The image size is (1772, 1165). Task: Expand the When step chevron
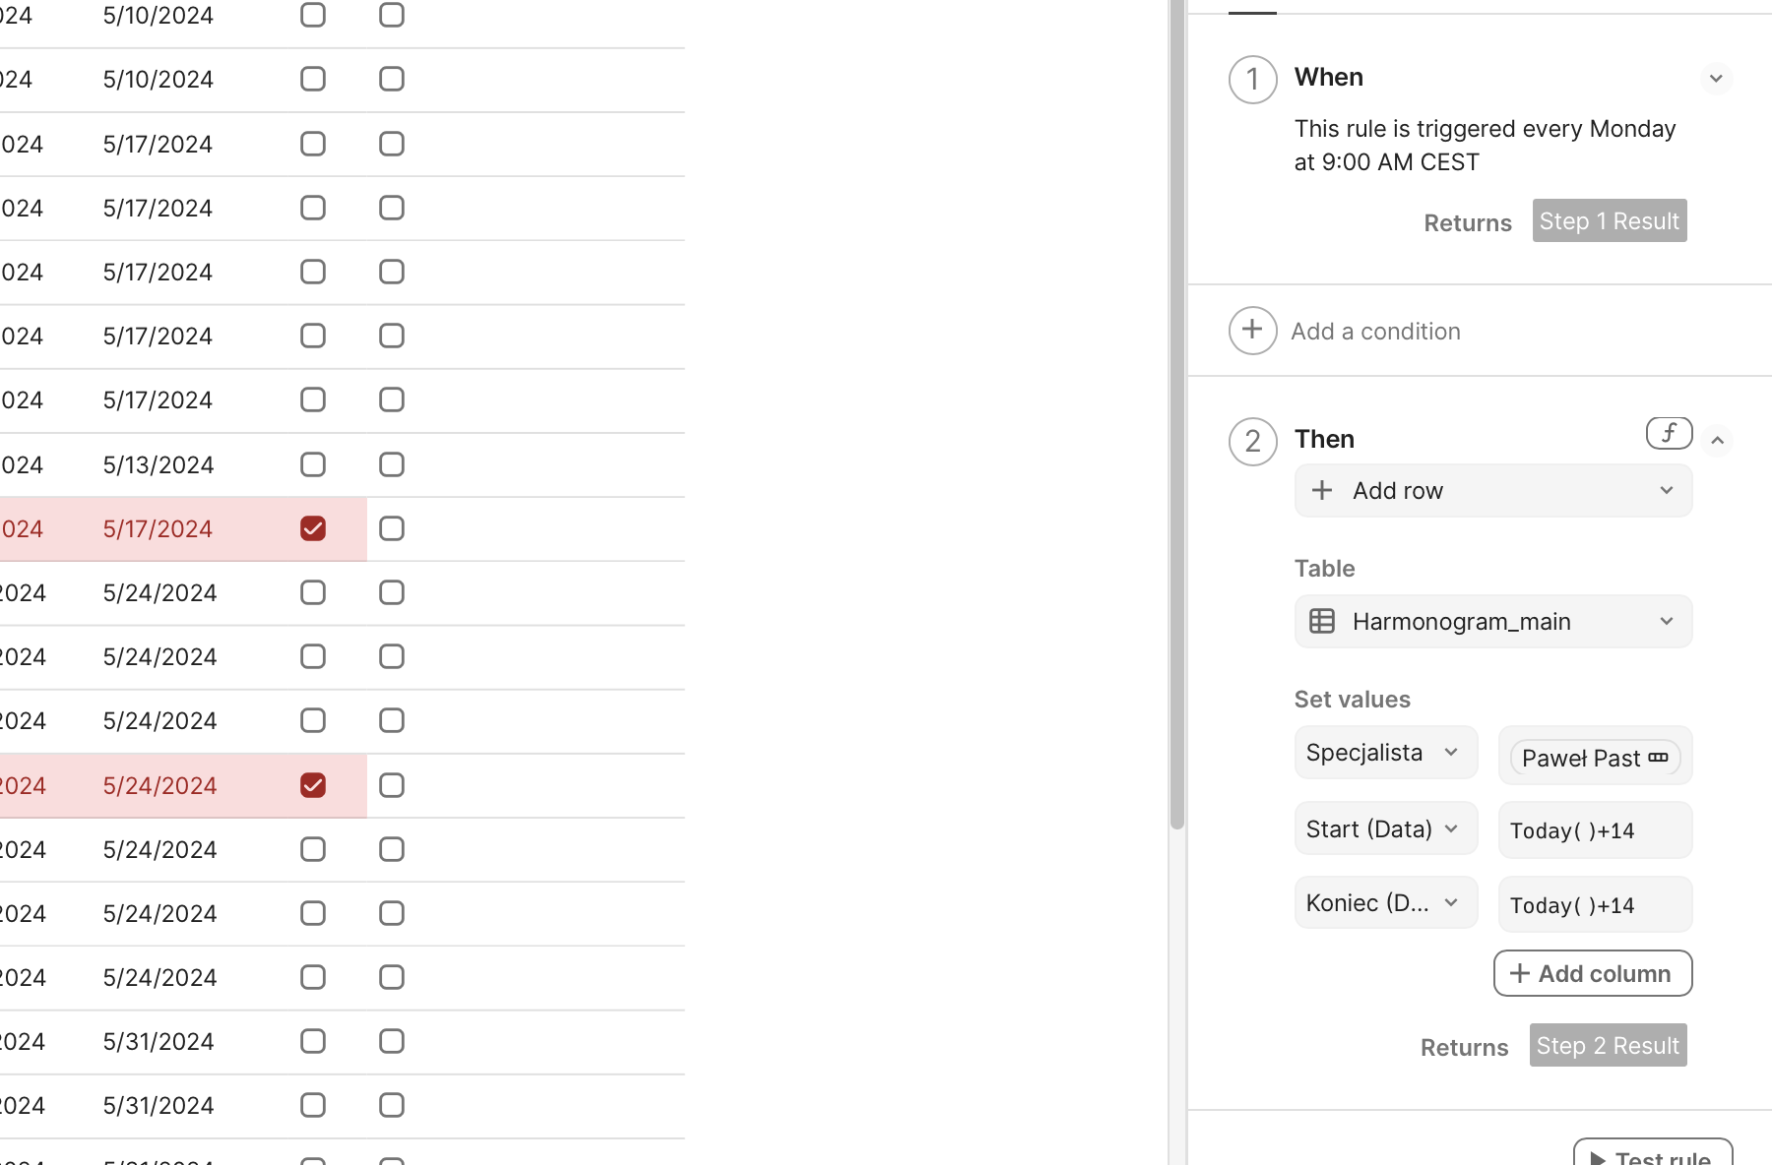1716,79
